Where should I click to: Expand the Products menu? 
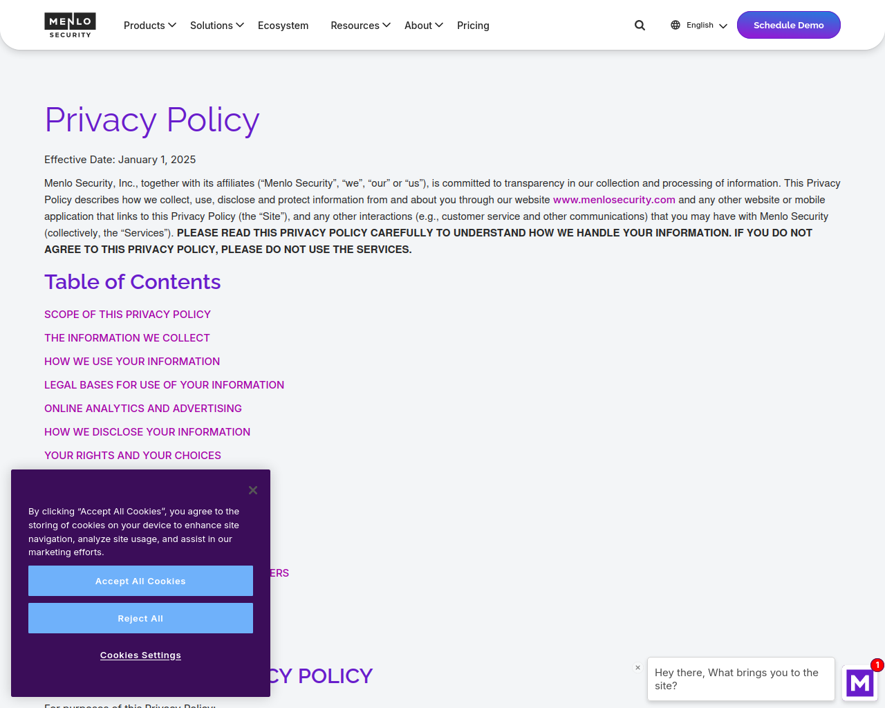point(150,26)
